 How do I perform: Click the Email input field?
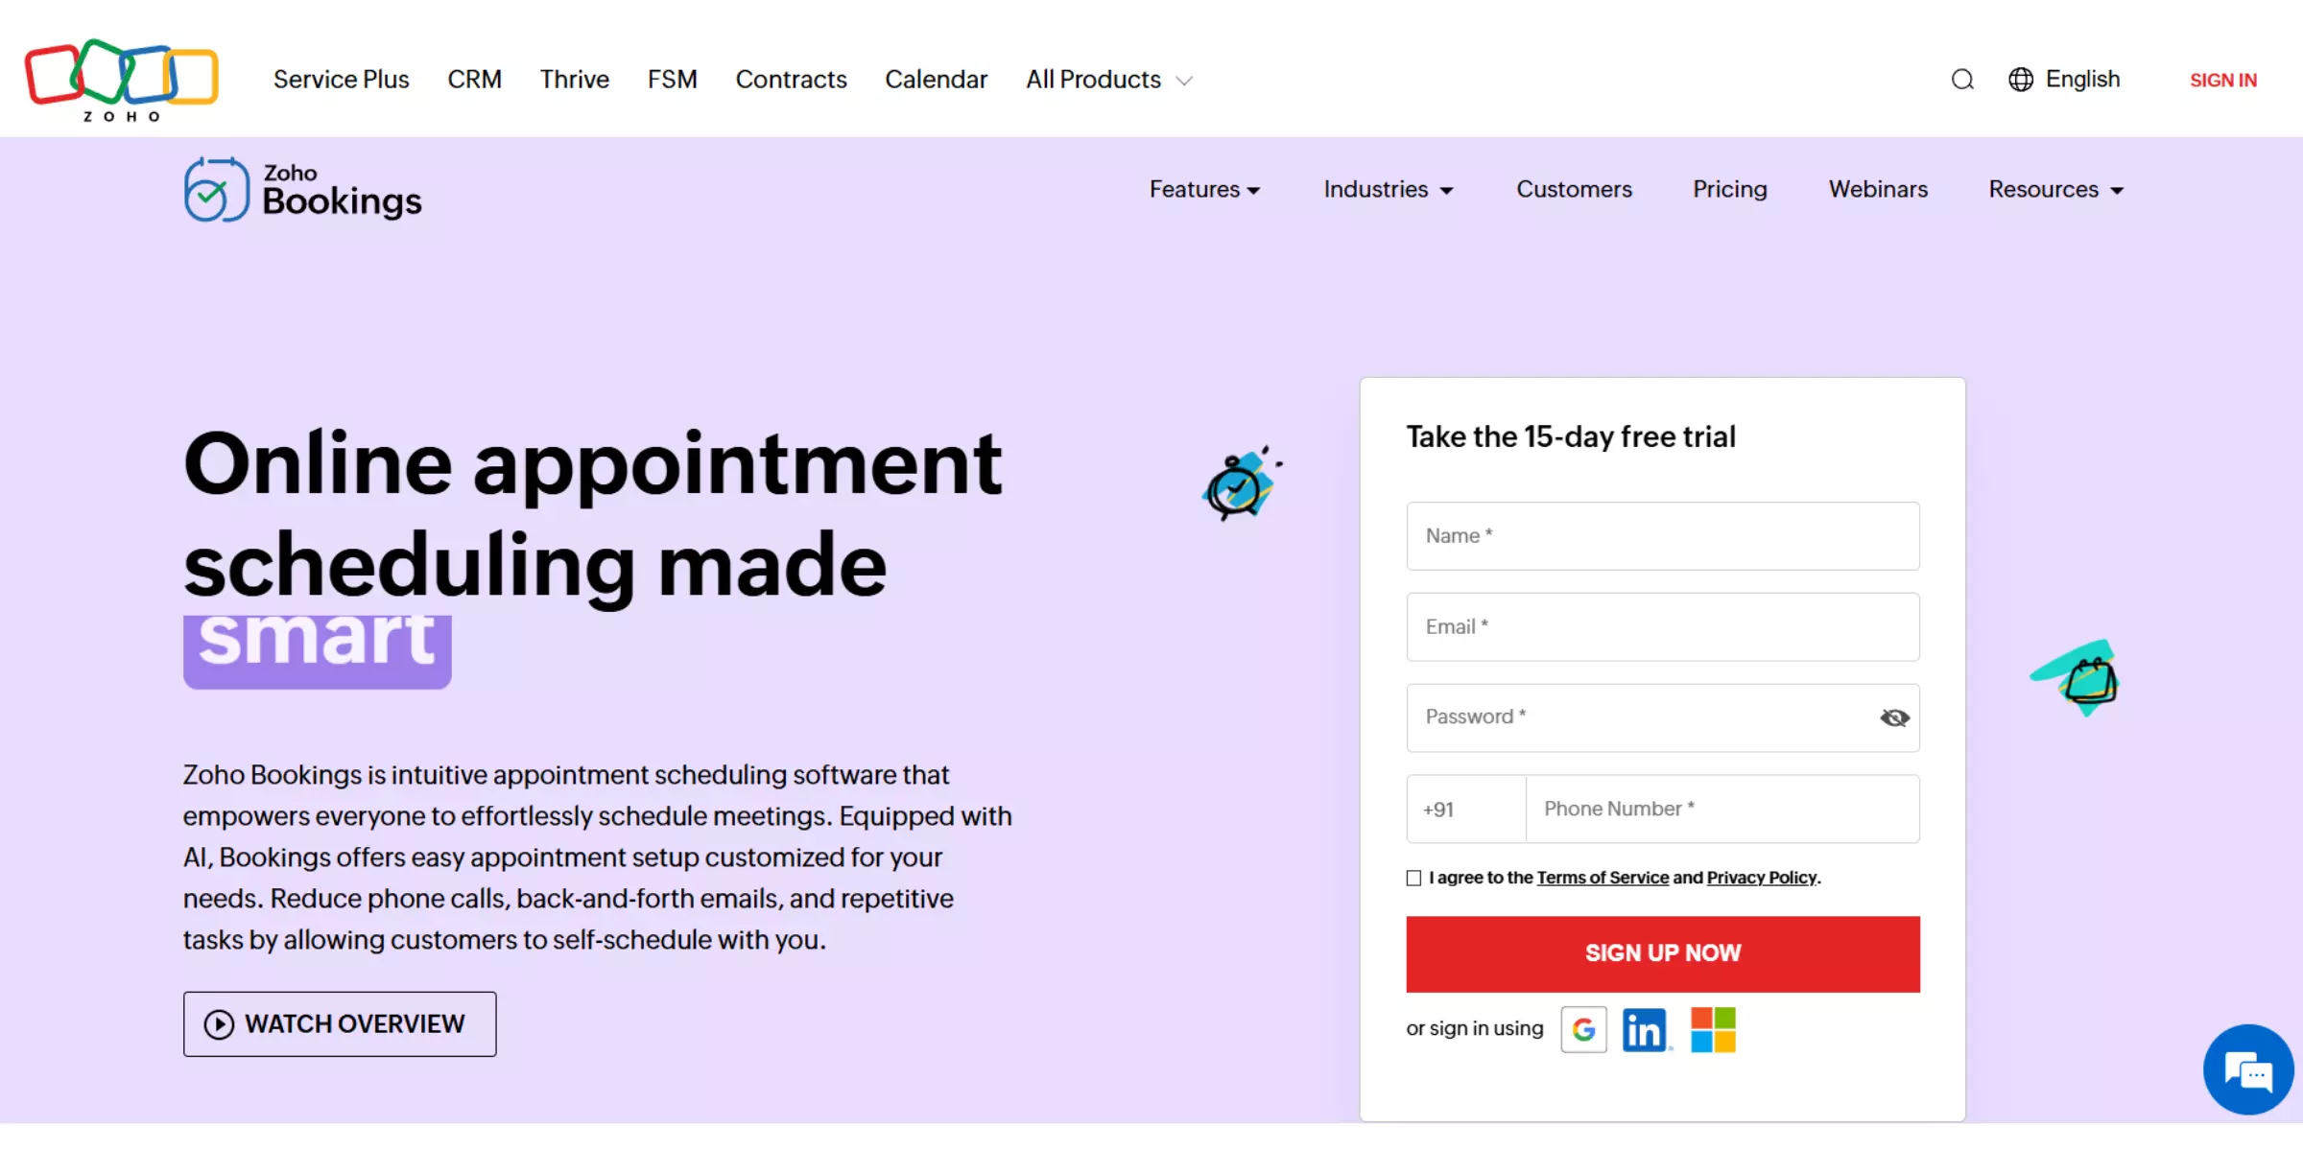(x=1662, y=626)
